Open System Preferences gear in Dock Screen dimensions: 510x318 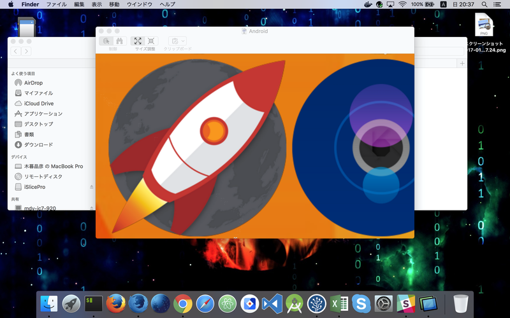pyautogui.click(x=384, y=304)
